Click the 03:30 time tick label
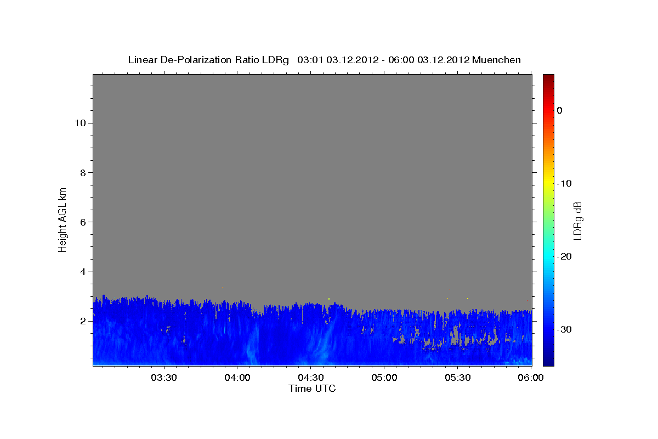 click(164, 378)
